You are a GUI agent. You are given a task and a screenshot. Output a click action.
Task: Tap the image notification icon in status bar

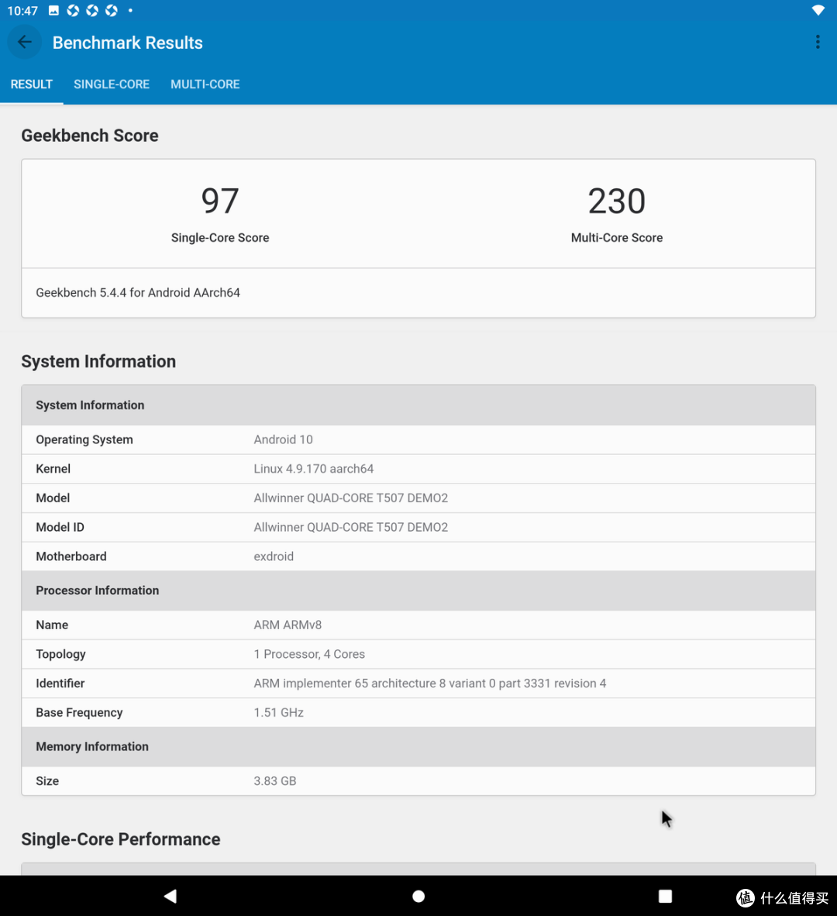(53, 10)
